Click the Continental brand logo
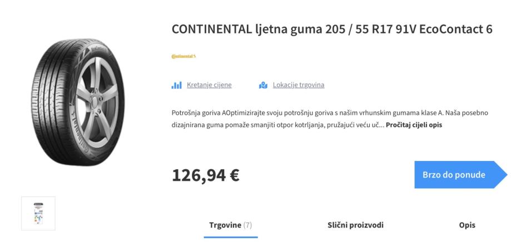 pyautogui.click(x=183, y=56)
